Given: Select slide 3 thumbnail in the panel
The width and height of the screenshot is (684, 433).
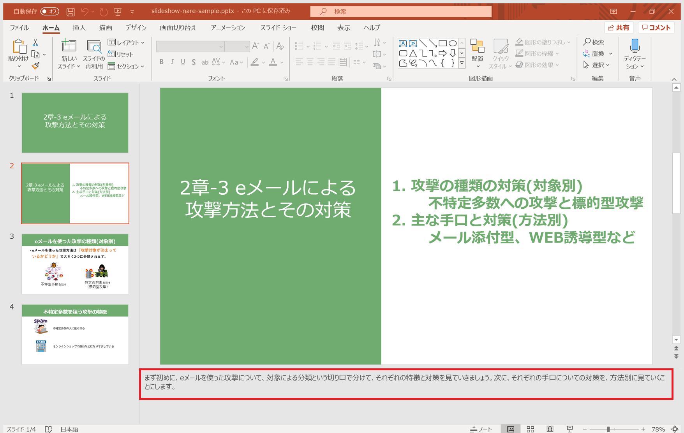Looking at the screenshot, I should pyautogui.click(x=75, y=264).
